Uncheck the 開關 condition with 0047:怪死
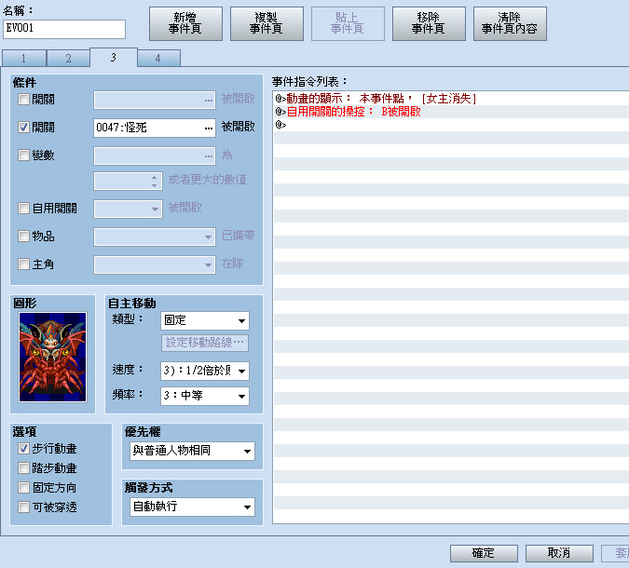The height and width of the screenshot is (568, 629). click(23, 128)
